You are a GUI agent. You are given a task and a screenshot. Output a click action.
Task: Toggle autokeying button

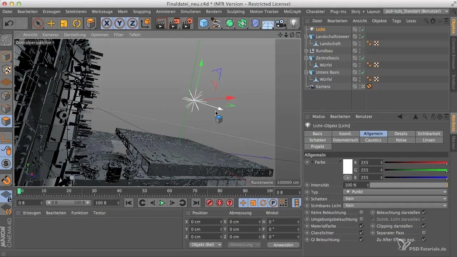tap(219, 203)
